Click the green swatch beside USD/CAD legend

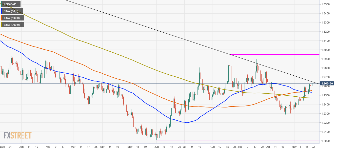[2, 4]
